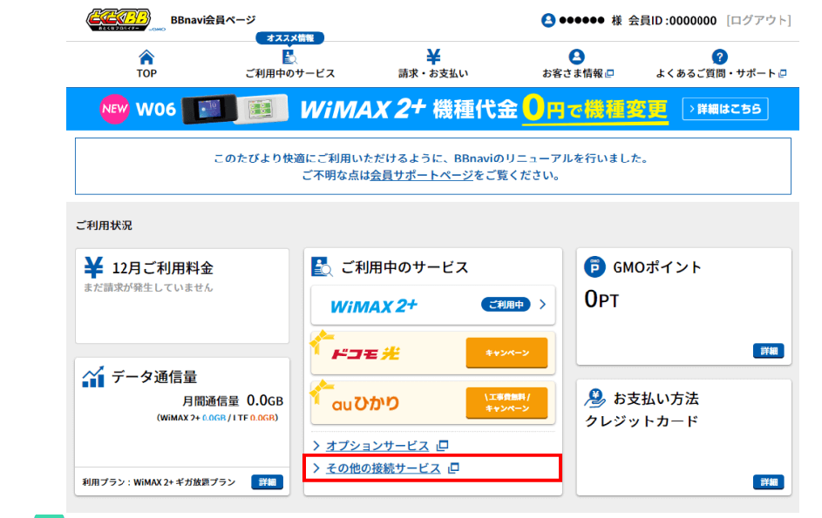Click external-link icon beside お客さま情報
Viewport: 822px width, 518px height.
(x=609, y=73)
